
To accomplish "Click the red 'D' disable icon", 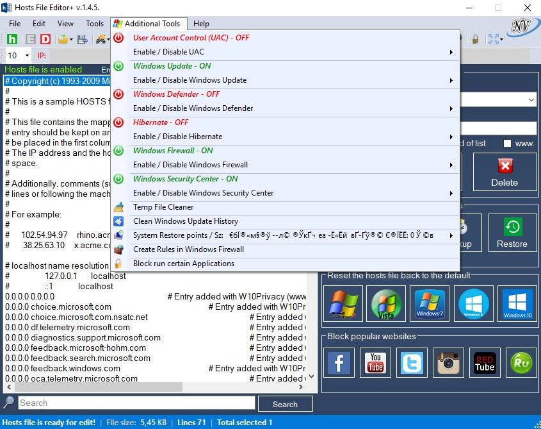I will pos(45,39).
